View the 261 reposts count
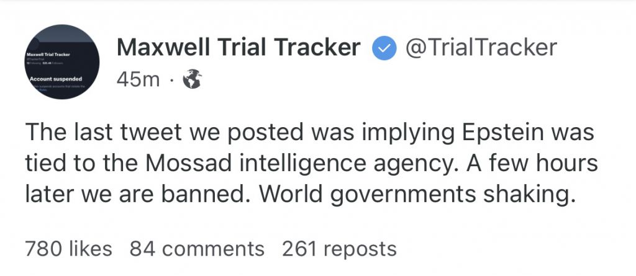The width and height of the screenshot is (636, 276). pyautogui.click(x=339, y=249)
